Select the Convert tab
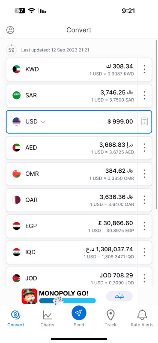This screenshot has height=343, width=158. 16,318
